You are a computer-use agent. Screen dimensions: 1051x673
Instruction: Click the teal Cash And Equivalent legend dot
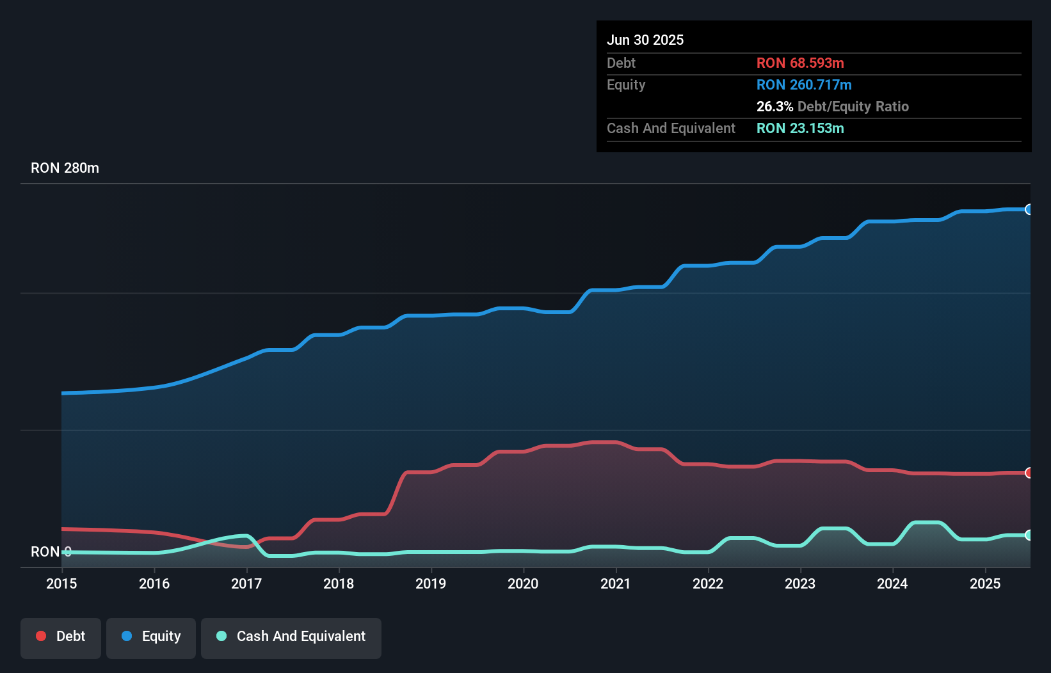[x=220, y=637]
